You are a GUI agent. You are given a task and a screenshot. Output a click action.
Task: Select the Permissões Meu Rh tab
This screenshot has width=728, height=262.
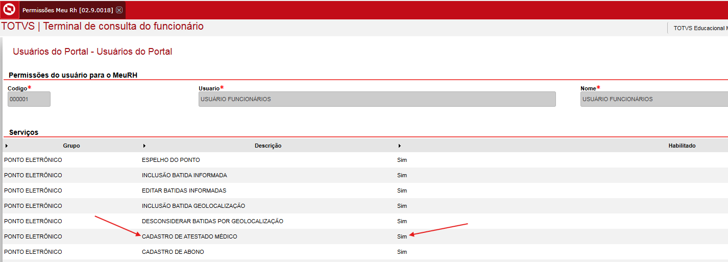click(67, 10)
